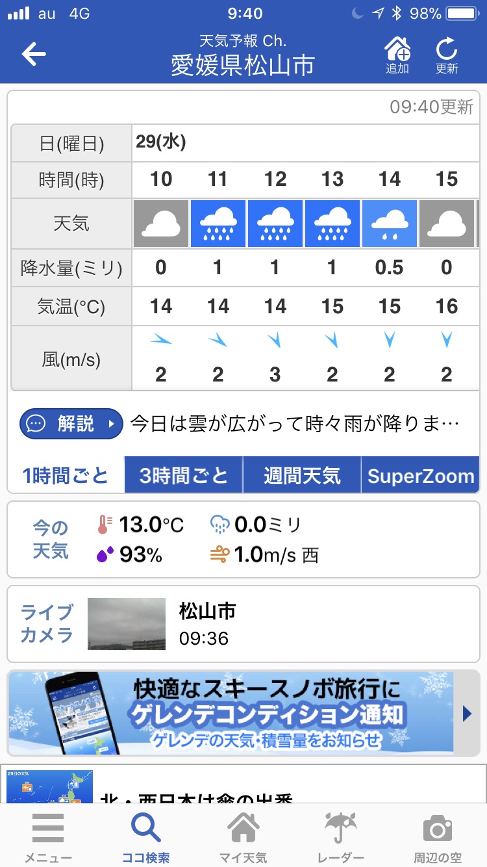The image size is (487, 867).
Task: Open the SuperZoom tab
Action: tap(420, 475)
